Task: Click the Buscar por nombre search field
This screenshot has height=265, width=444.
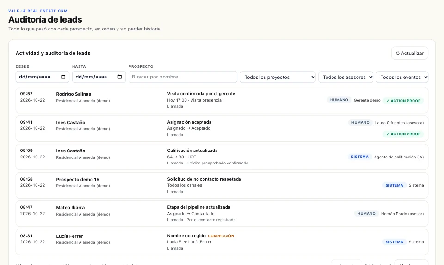Action: click(183, 77)
